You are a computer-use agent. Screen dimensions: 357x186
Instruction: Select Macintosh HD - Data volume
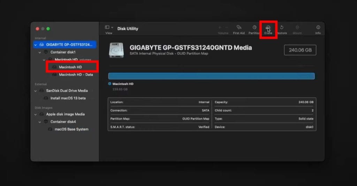pos(76,75)
